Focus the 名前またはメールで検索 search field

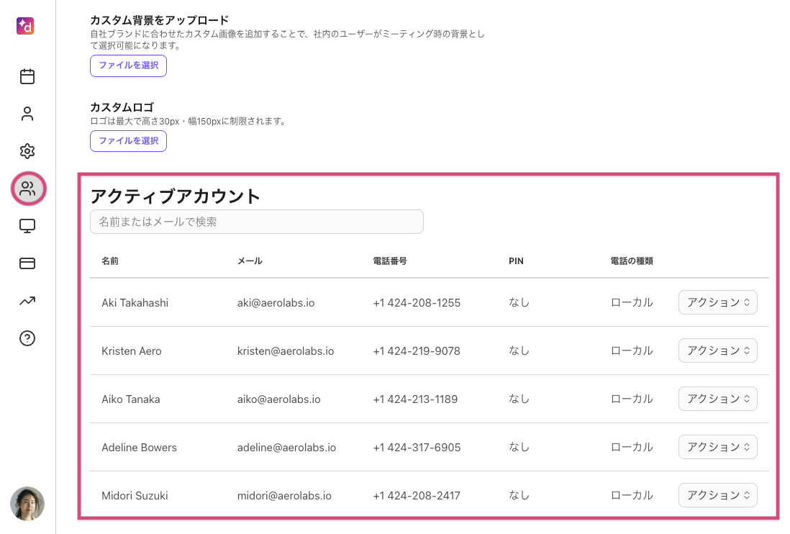click(x=256, y=222)
